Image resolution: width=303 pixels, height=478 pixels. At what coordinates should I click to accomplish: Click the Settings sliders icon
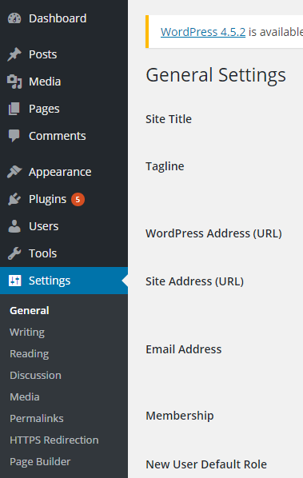point(14,281)
